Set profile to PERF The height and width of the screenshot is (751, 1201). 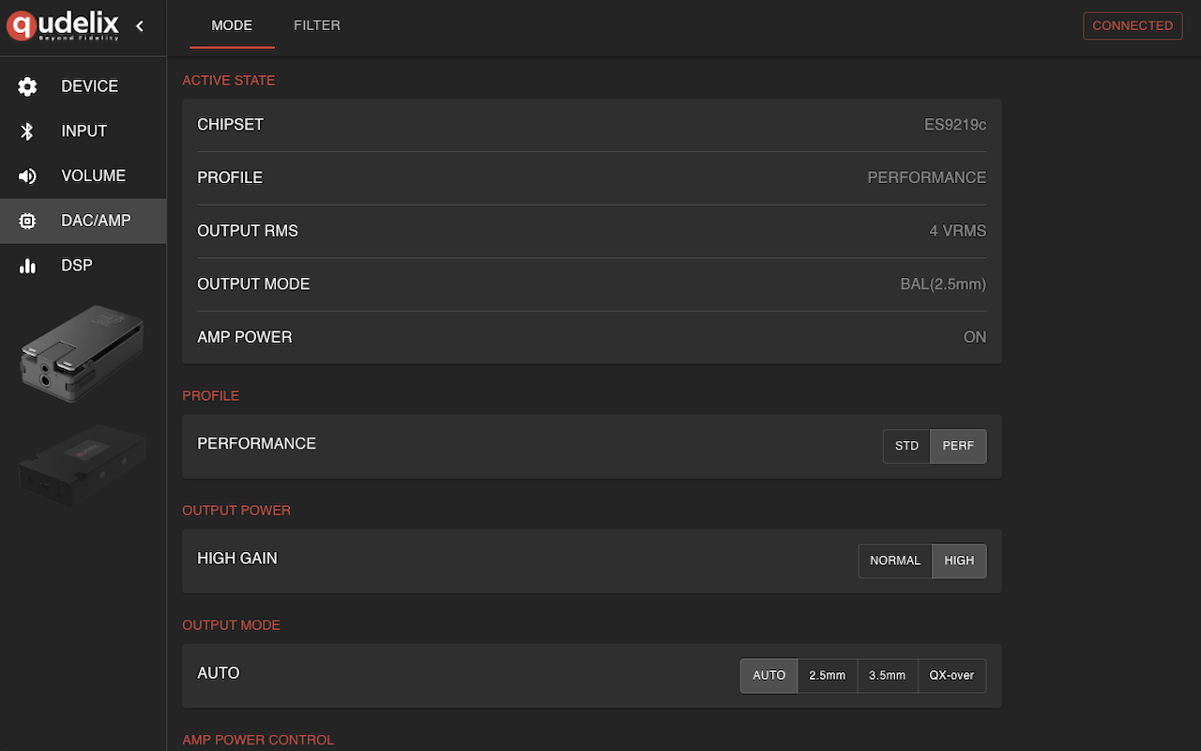tap(958, 446)
